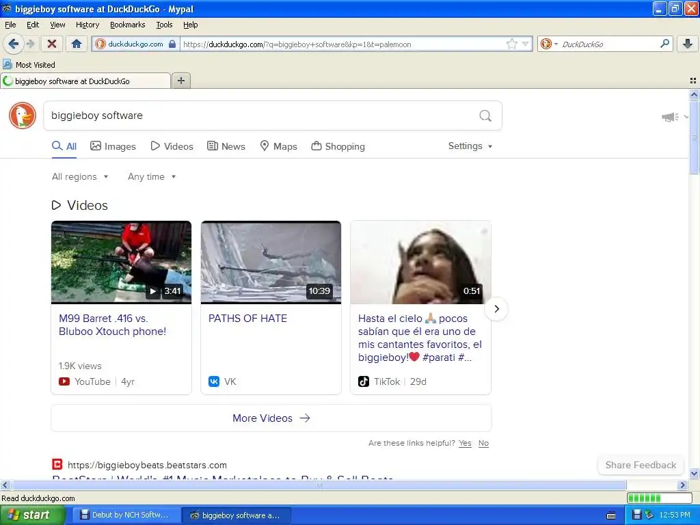This screenshot has width=700, height=525.
Task: Open the M99 Barret video thumbnail
Action: [121, 262]
